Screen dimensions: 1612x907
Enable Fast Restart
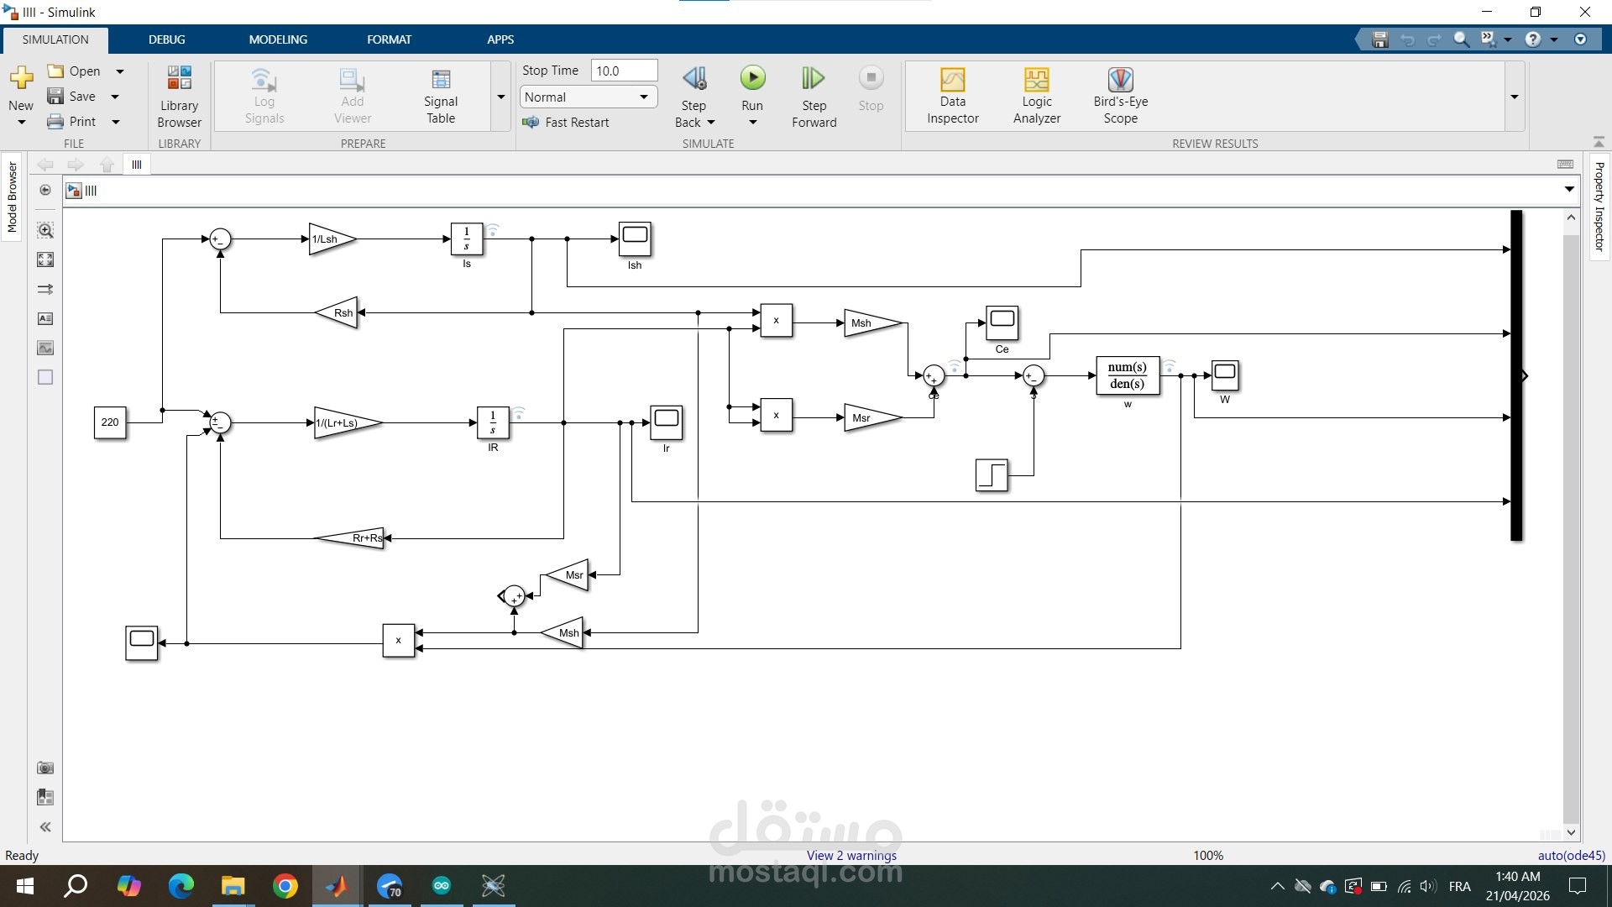(568, 122)
